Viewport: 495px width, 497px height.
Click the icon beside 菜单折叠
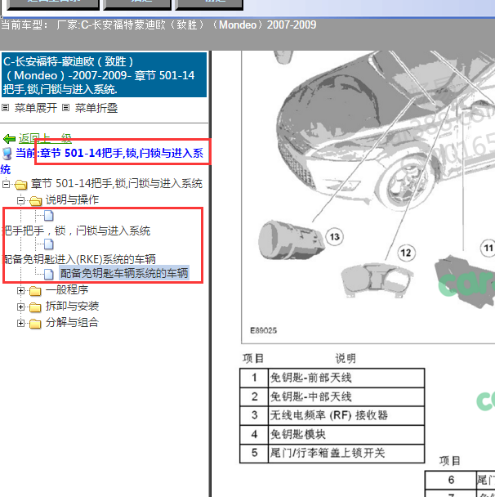click(x=65, y=108)
